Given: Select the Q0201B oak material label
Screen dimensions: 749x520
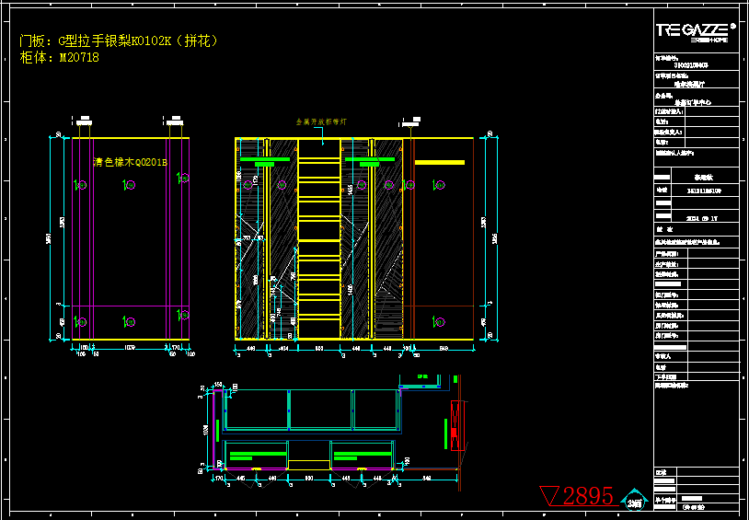Looking at the screenshot, I should (x=130, y=162).
